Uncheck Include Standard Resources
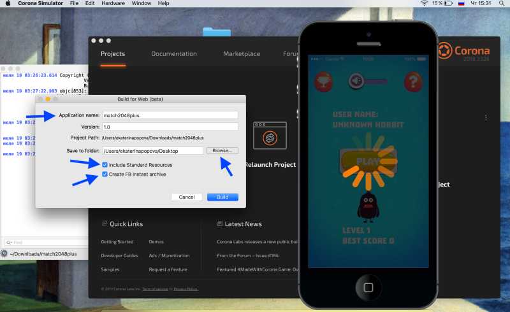Screen dimensions: 510x312 click(x=105, y=165)
